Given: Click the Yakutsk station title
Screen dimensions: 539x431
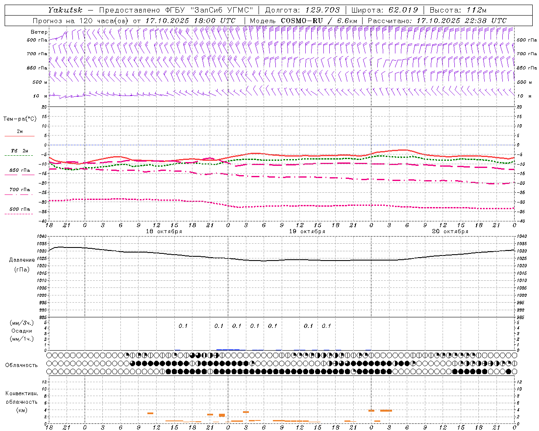Looking at the screenshot, I should (x=65, y=10).
